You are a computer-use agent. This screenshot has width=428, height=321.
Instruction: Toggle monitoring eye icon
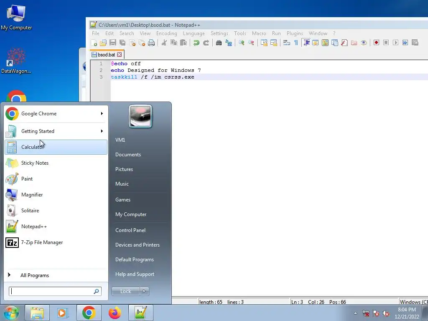click(364, 43)
